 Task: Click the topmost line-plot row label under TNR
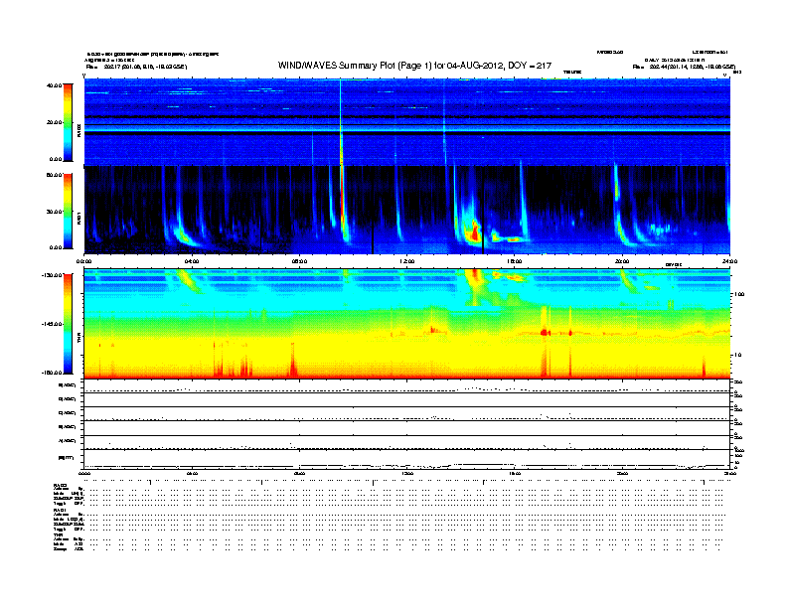(x=68, y=385)
